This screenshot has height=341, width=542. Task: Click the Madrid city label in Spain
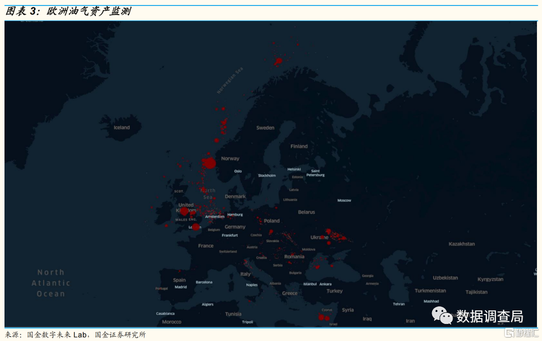point(181,287)
